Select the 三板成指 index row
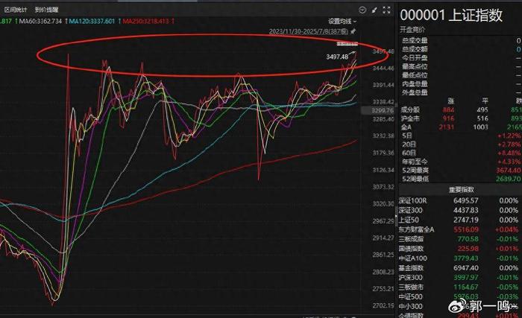This screenshot has height=318, width=522. pos(459,239)
